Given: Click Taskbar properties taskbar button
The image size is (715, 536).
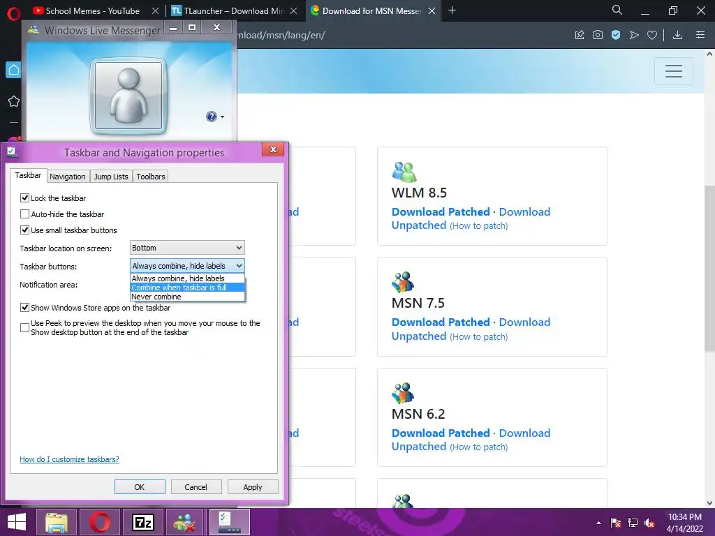Looking at the screenshot, I should (229, 522).
